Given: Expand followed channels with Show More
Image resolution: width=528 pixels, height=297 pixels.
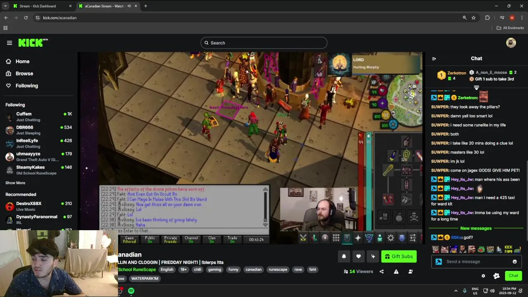Looking at the screenshot, I should (15, 183).
